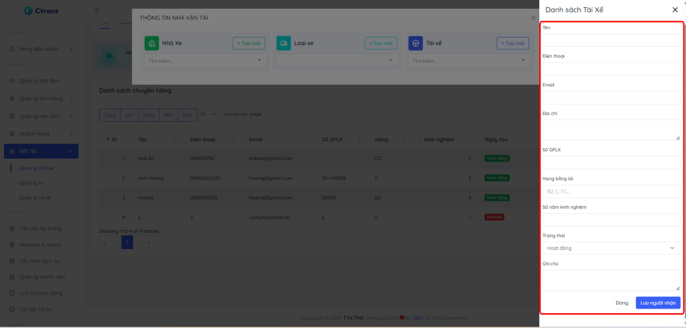Focus the Điện thoại input field

tap(610, 69)
